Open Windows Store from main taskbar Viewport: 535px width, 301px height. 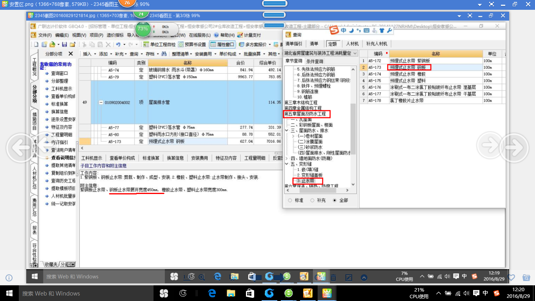(x=250, y=293)
